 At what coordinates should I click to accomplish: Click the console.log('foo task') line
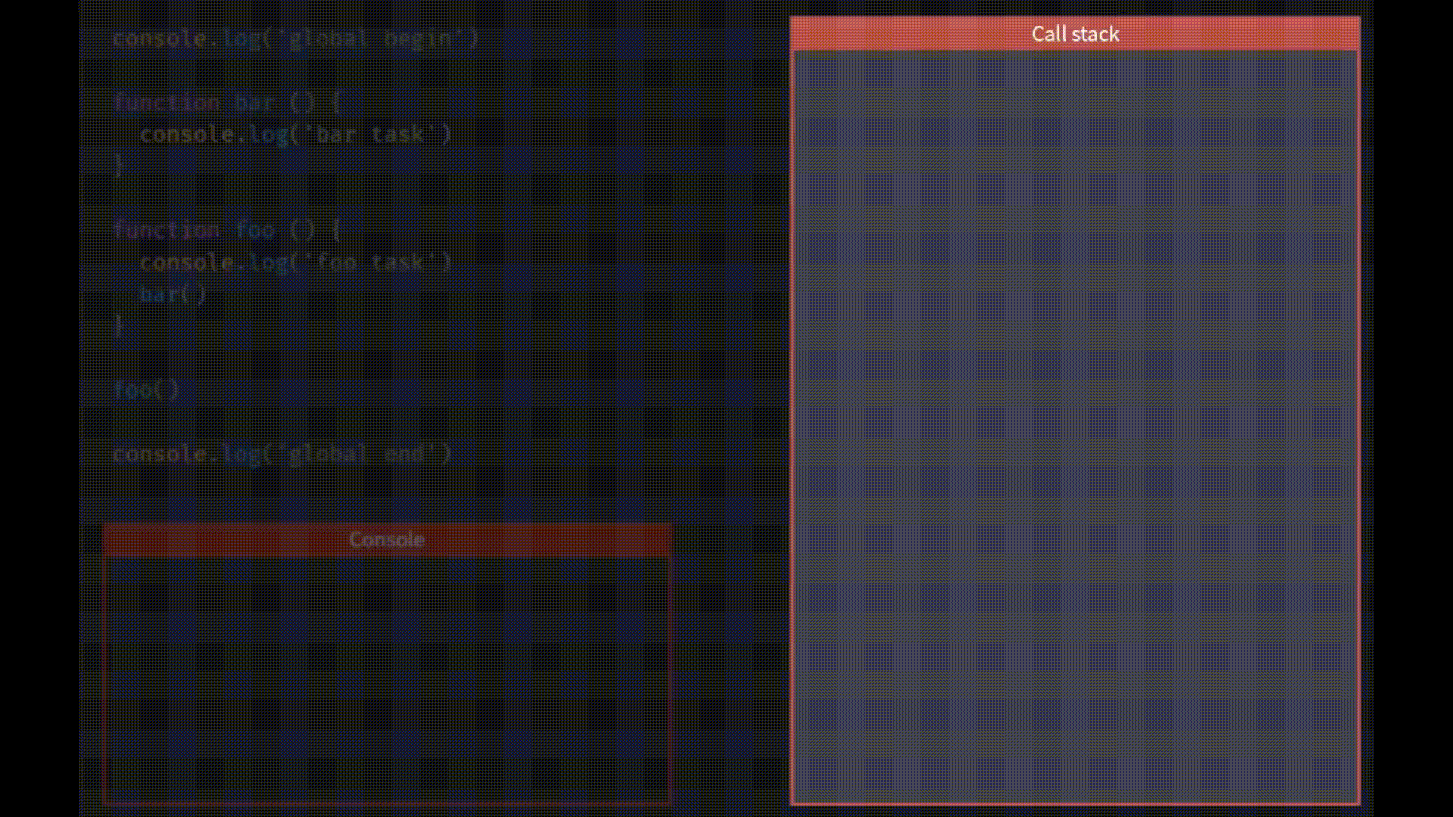tap(295, 262)
